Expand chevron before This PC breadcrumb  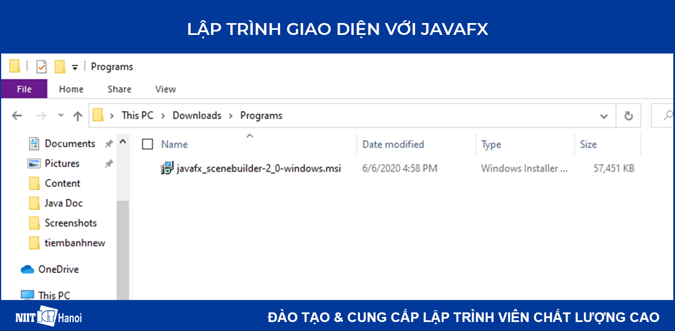[112, 115]
